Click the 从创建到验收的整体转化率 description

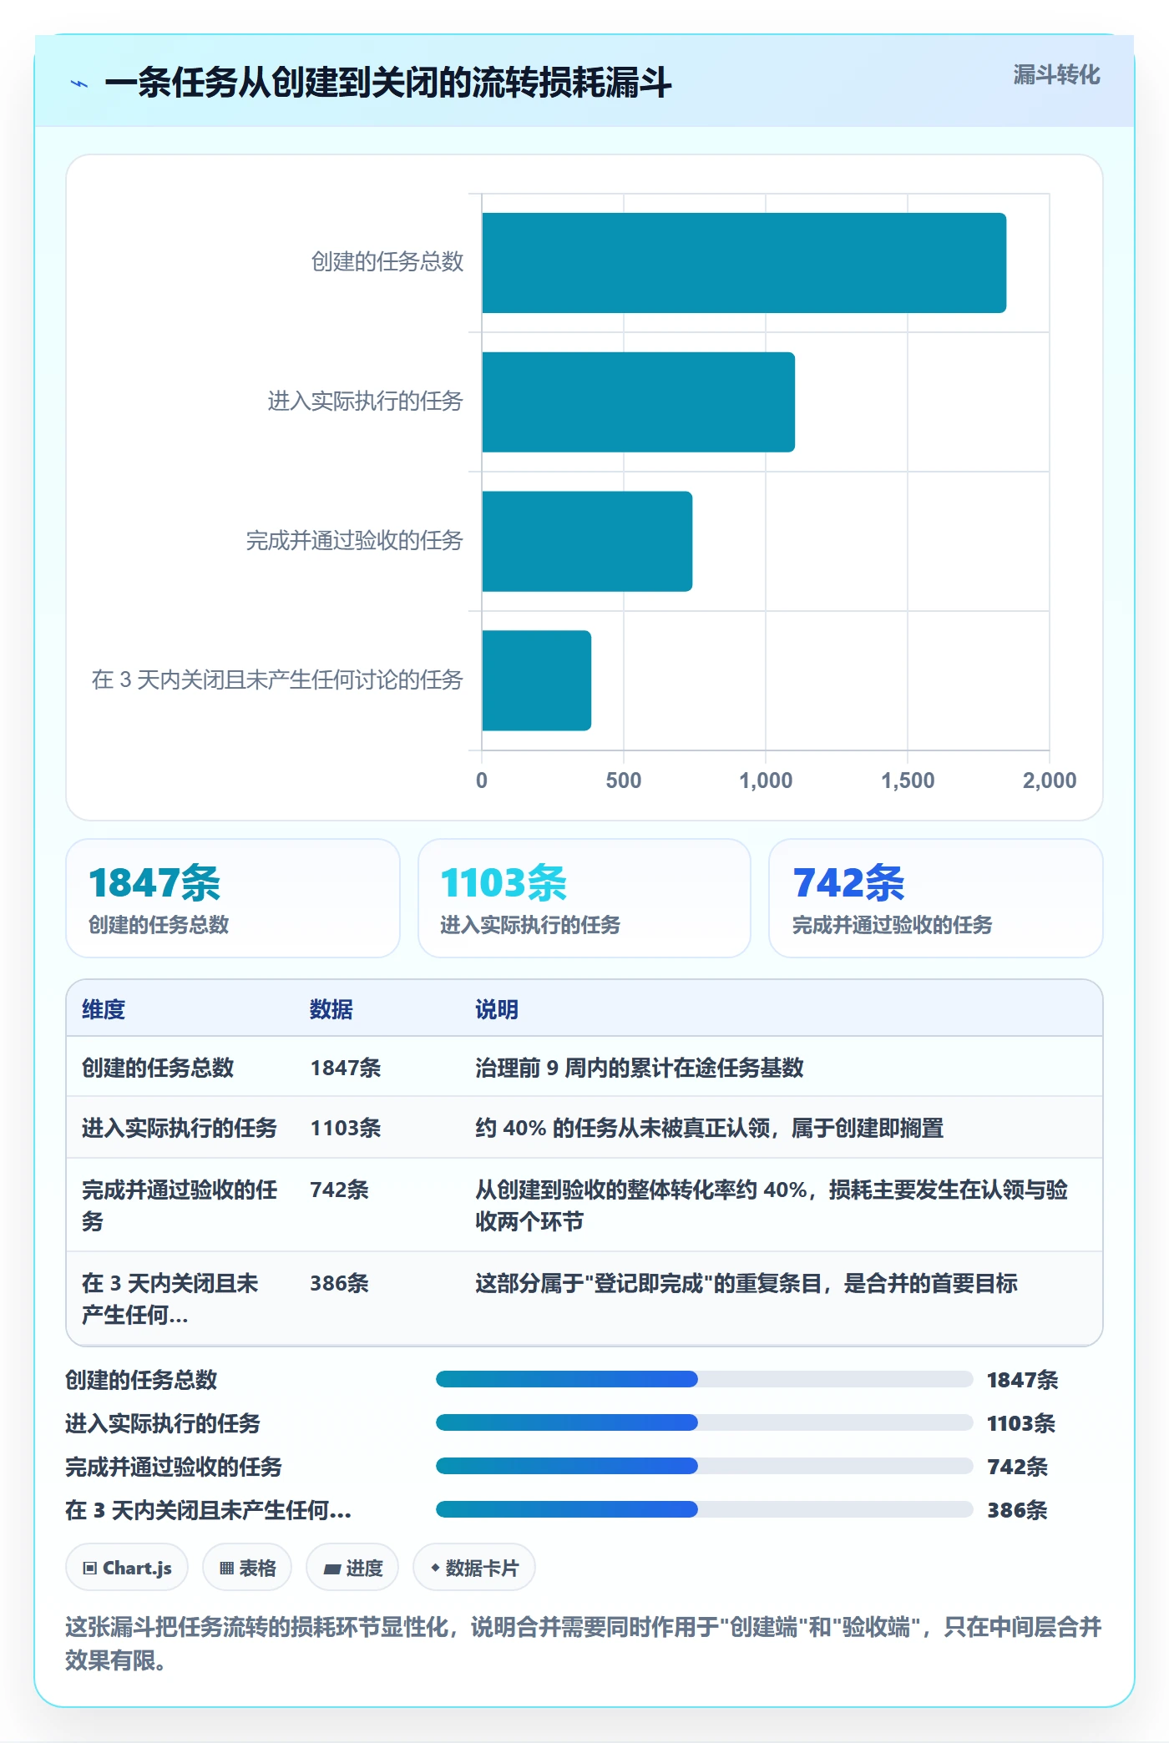pos(772,1205)
